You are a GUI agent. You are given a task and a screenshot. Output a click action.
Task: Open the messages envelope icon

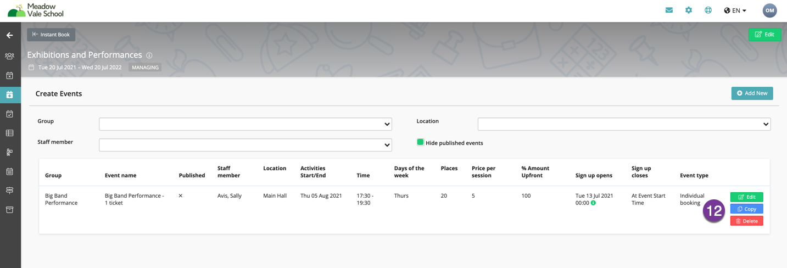point(669,10)
